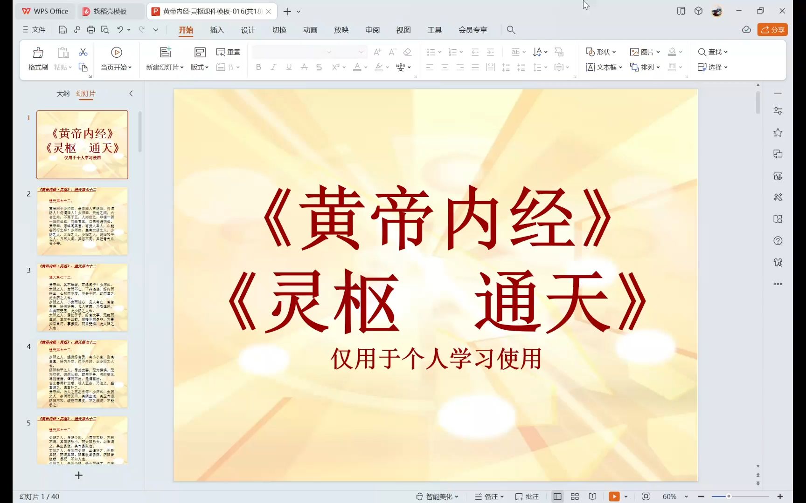Screen dimensions: 806x503
Task: Click the Copy icon below Cut
Action: coord(83,67)
